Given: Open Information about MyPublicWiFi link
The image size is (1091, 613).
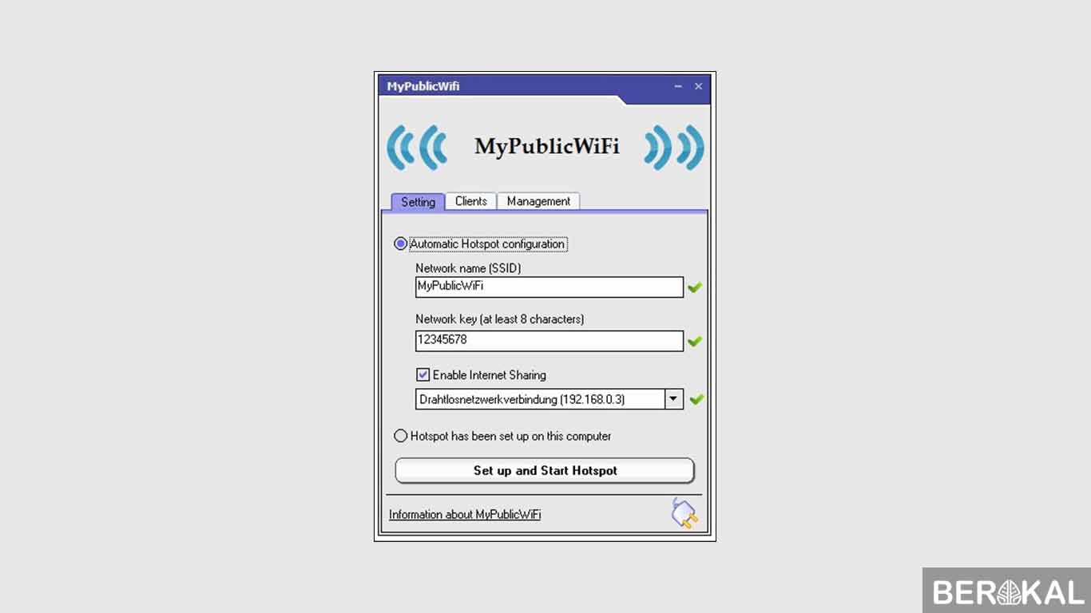Looking at the screenshot, I should click(x=465, y=515).
